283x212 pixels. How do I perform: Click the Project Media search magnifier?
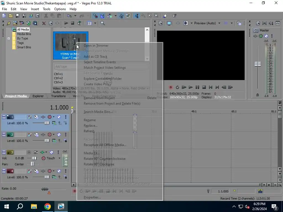(103, 23)
